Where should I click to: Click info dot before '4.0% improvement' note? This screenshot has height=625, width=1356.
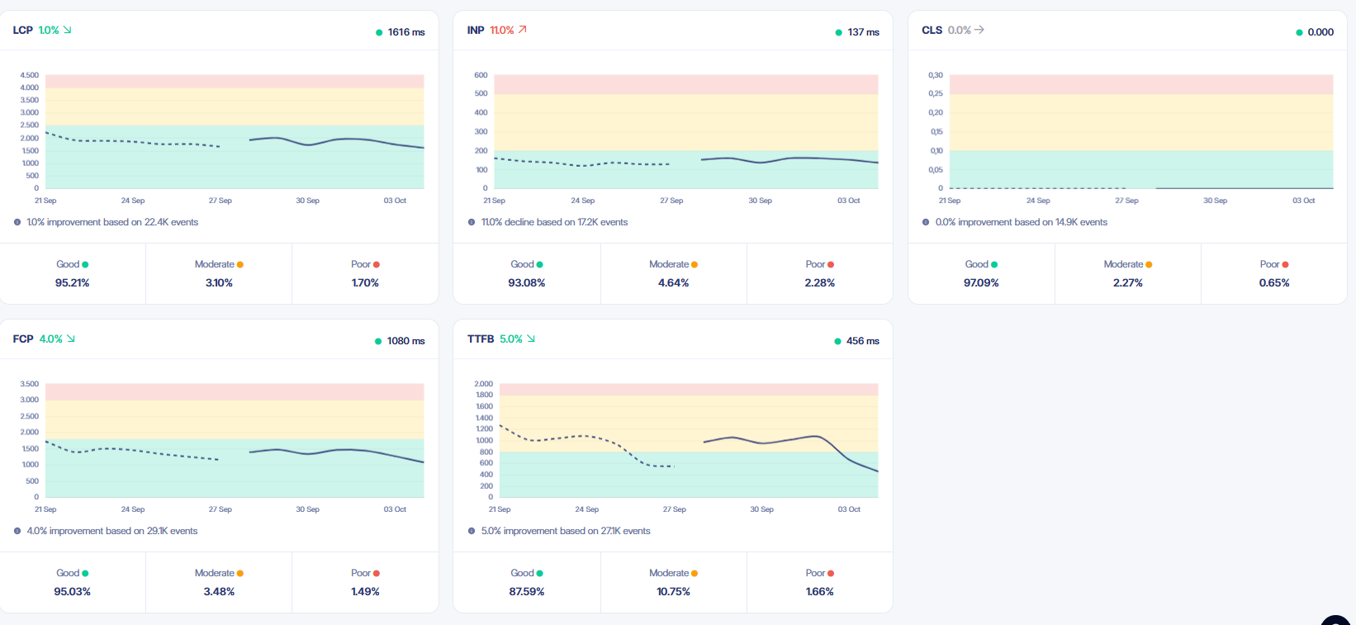click(17, 531)
